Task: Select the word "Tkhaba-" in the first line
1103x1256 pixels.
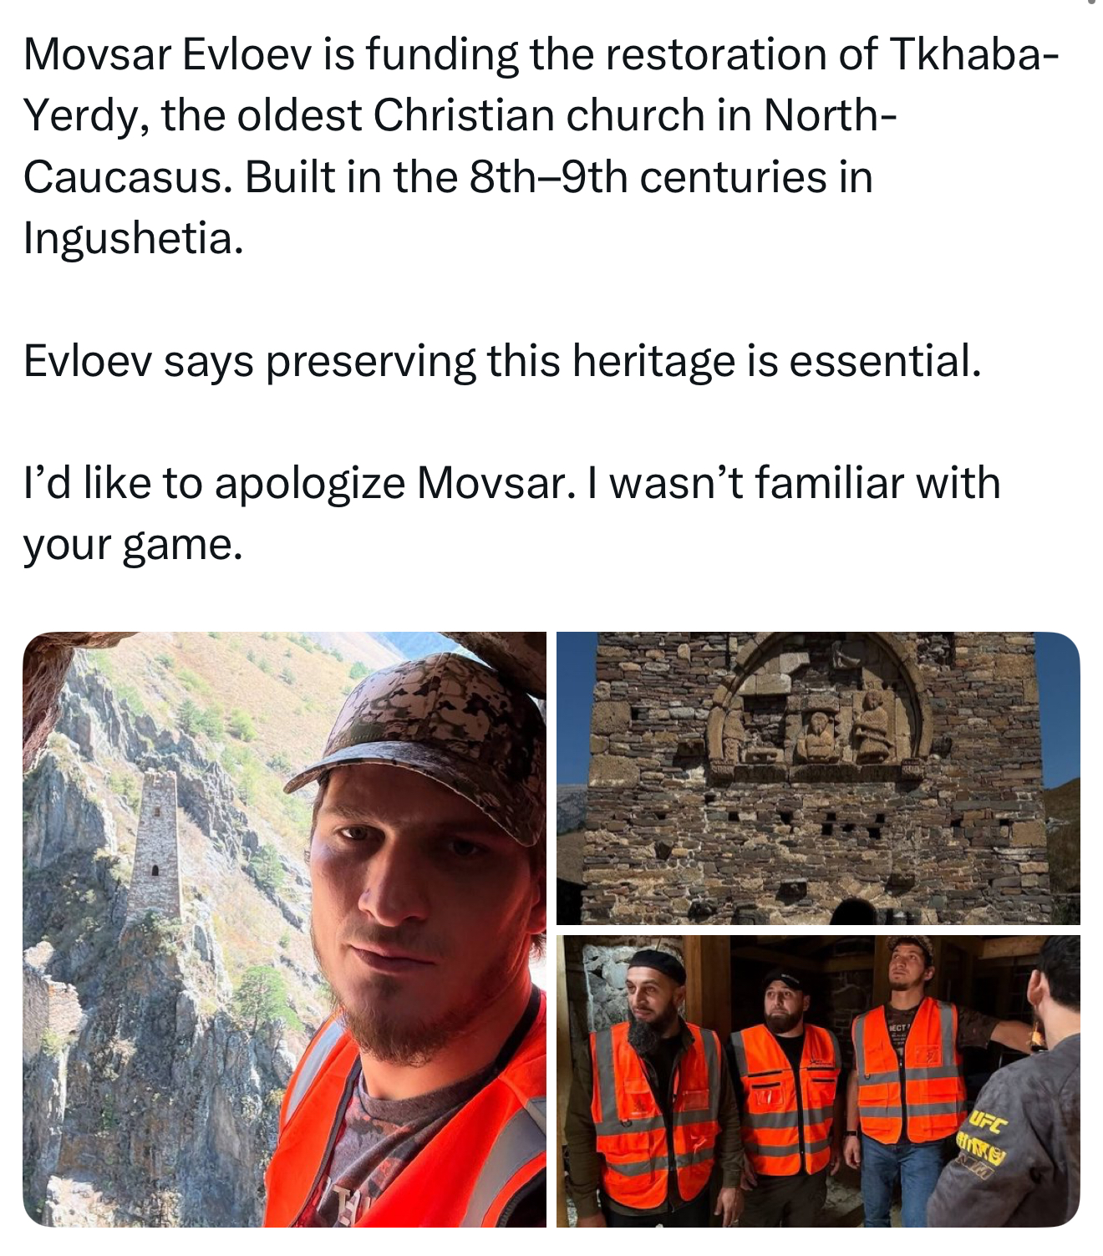Action: coord(975,55)
